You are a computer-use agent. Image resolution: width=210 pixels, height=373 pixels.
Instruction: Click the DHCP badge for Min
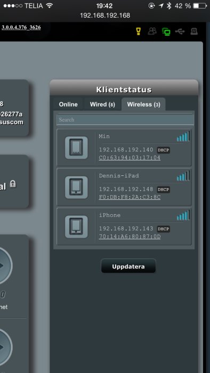[164, 150]
